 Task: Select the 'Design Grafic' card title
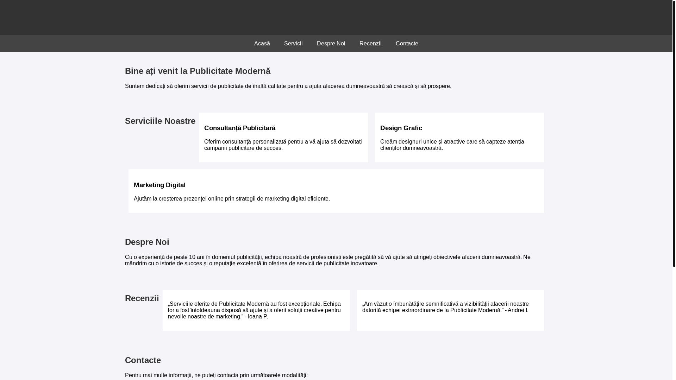(x=401, y=128)
